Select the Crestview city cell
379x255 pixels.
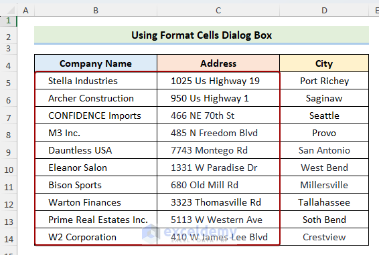point(324,237)
